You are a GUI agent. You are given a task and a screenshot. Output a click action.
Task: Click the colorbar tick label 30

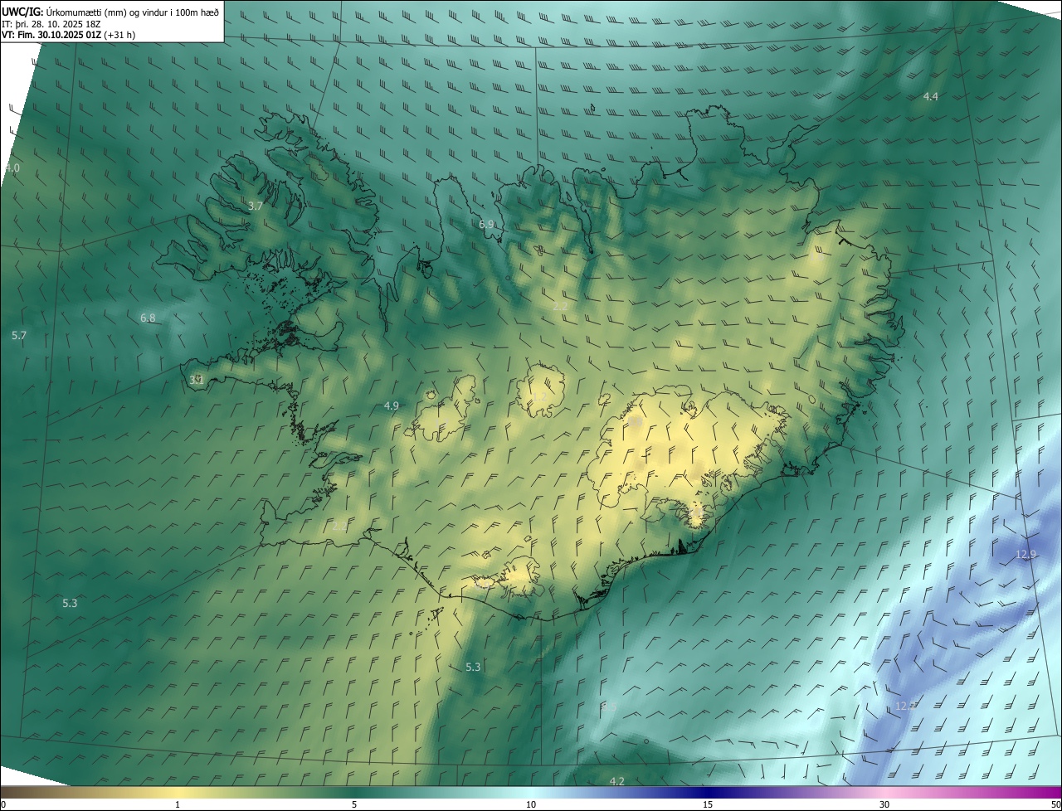click(x=884, y=804)
